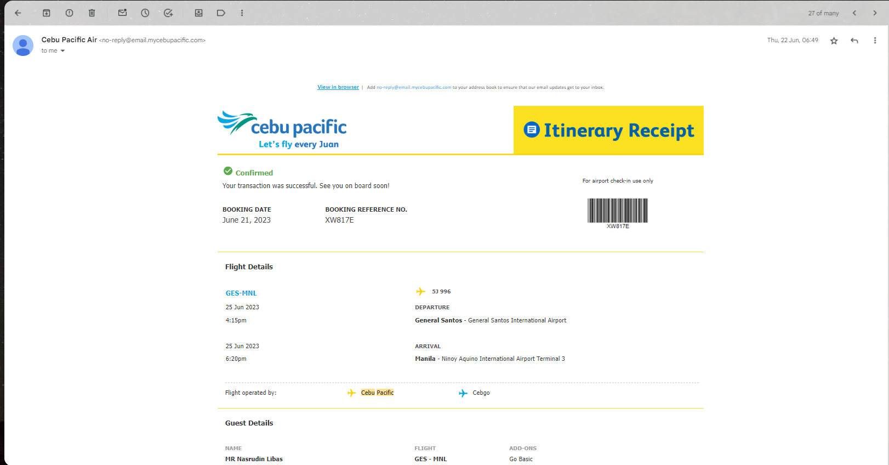Archive this Cebu Pacific email
The width and height of the screenshot is (889, 465).
(47, 13)
